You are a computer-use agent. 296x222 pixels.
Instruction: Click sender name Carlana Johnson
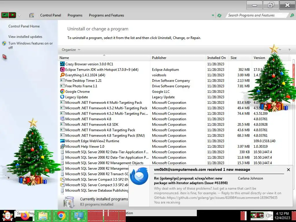coord(250,178)
